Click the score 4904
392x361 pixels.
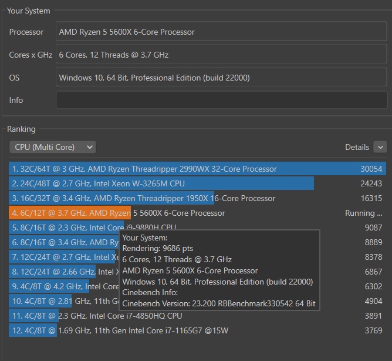click(x=373, y=301)
